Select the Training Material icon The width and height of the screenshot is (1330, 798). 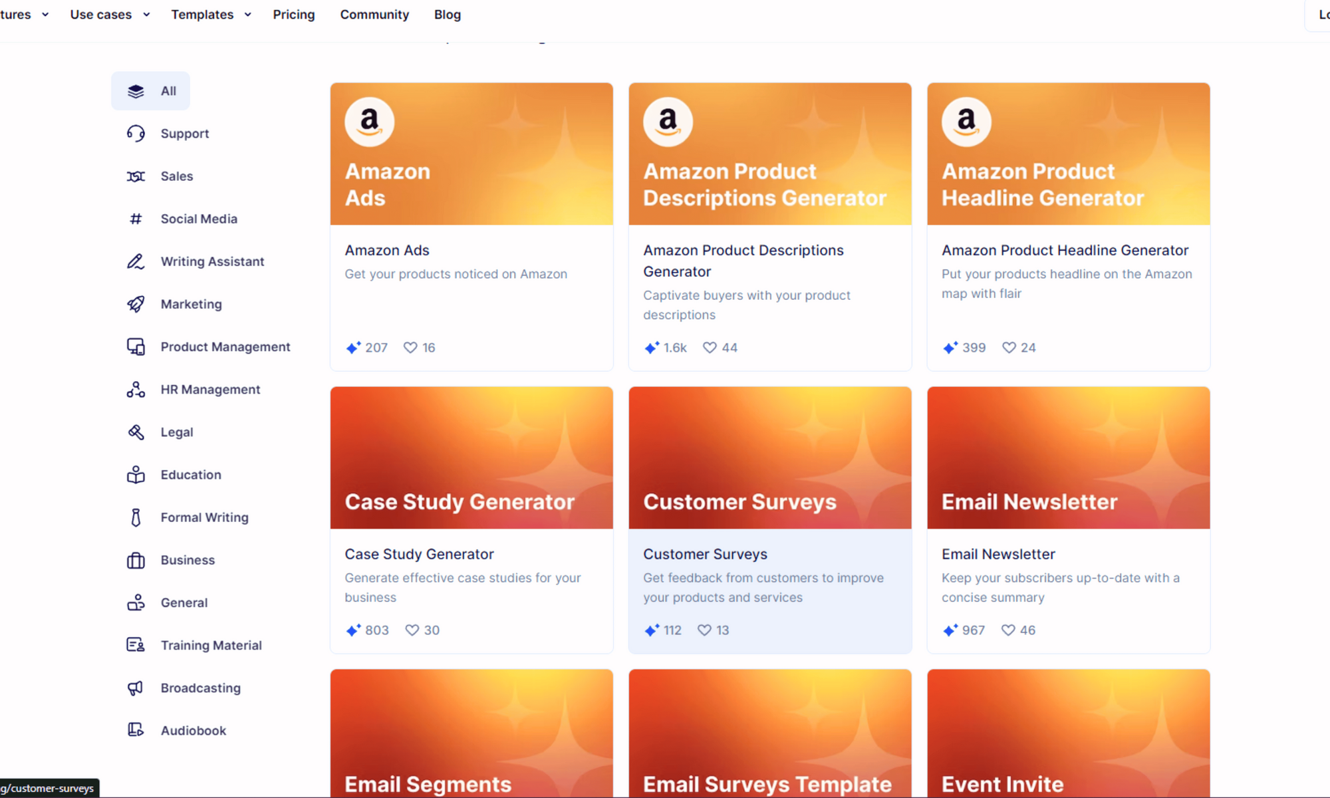click(x=136, y=645)
